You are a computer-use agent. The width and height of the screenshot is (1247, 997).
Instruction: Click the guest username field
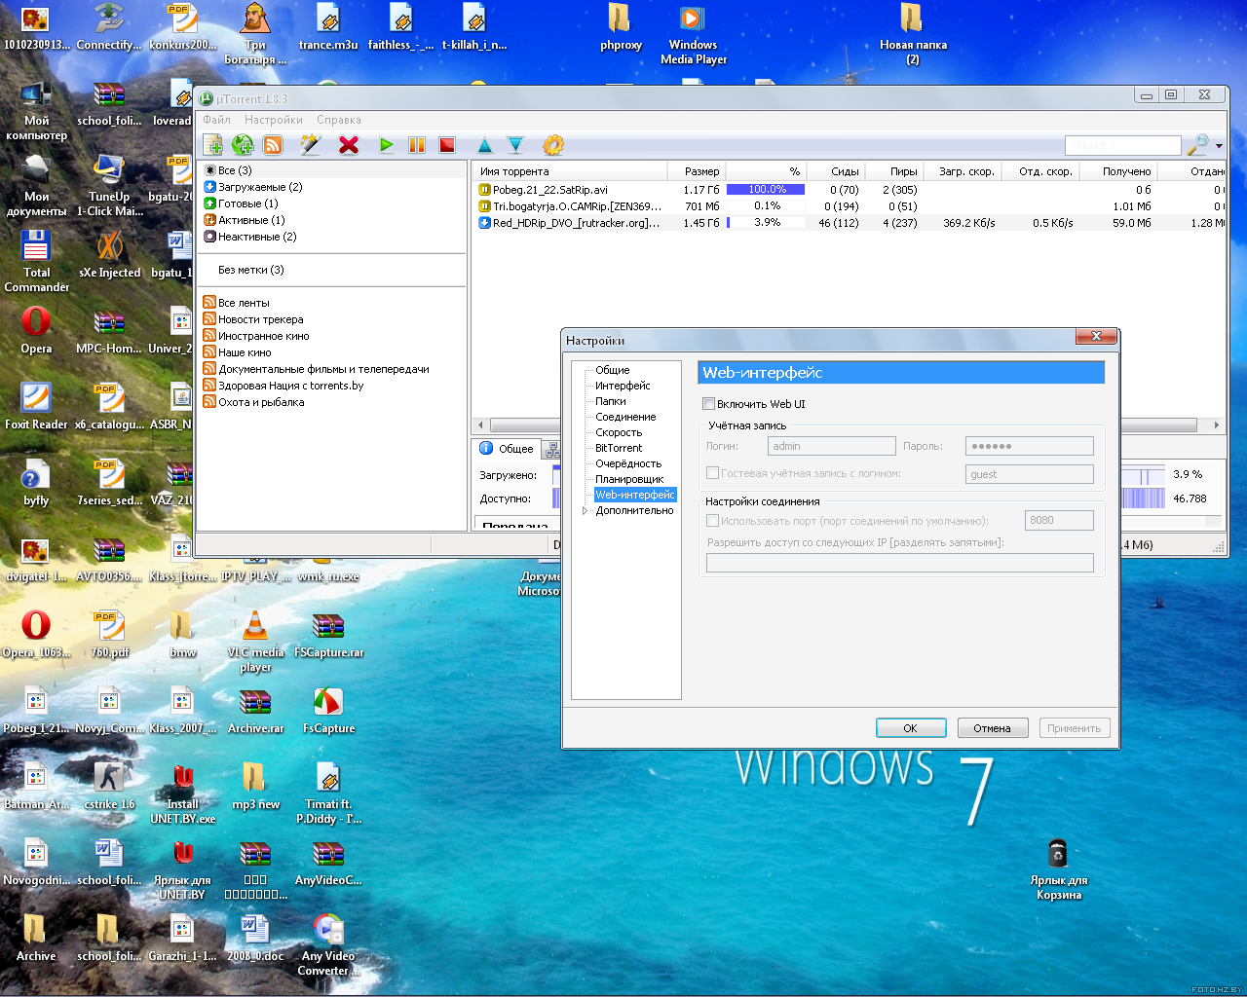click(1030, 474)
